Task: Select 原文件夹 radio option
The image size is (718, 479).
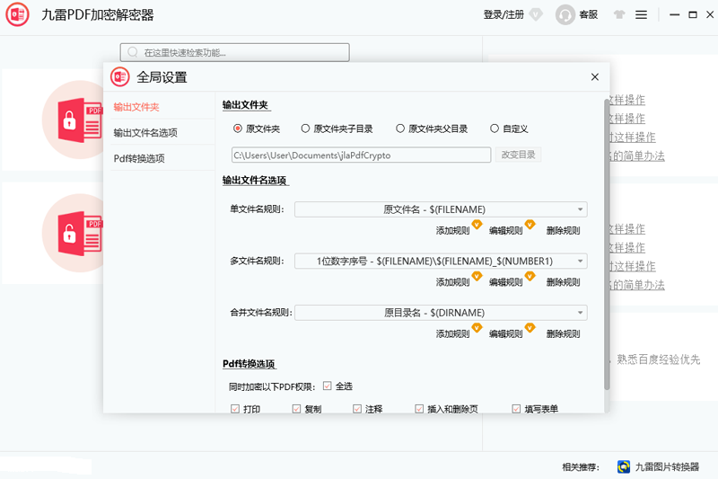Action: coord(238,129)
